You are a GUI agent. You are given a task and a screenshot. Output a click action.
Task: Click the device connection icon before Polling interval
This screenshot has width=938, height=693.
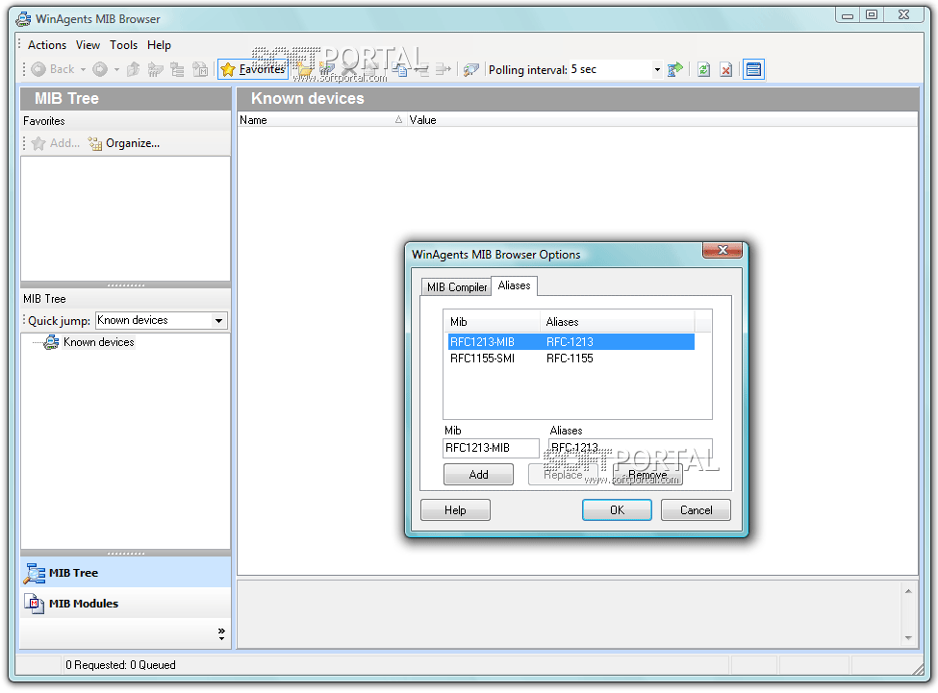tap(470, 70)
